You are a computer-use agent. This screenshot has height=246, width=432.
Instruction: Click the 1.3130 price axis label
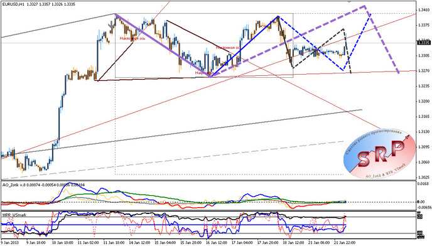423,132
